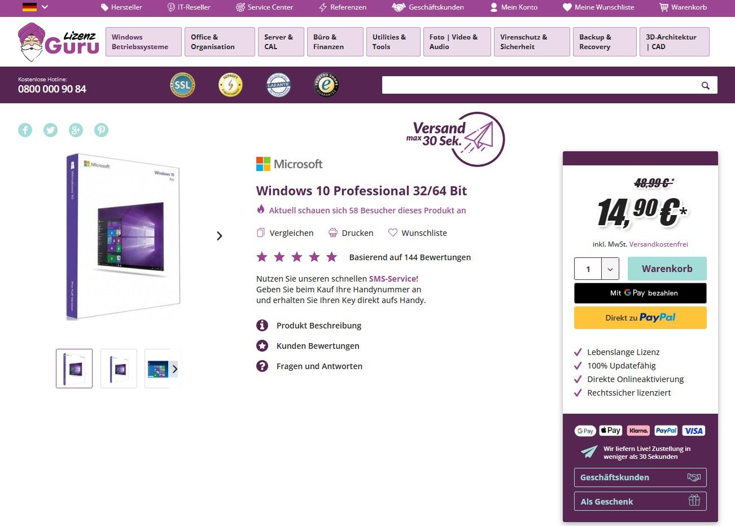Expand the quantity dropdown arrow
Image resolution: width=735 pixels, height=526 pixels.
pos(610,269)
